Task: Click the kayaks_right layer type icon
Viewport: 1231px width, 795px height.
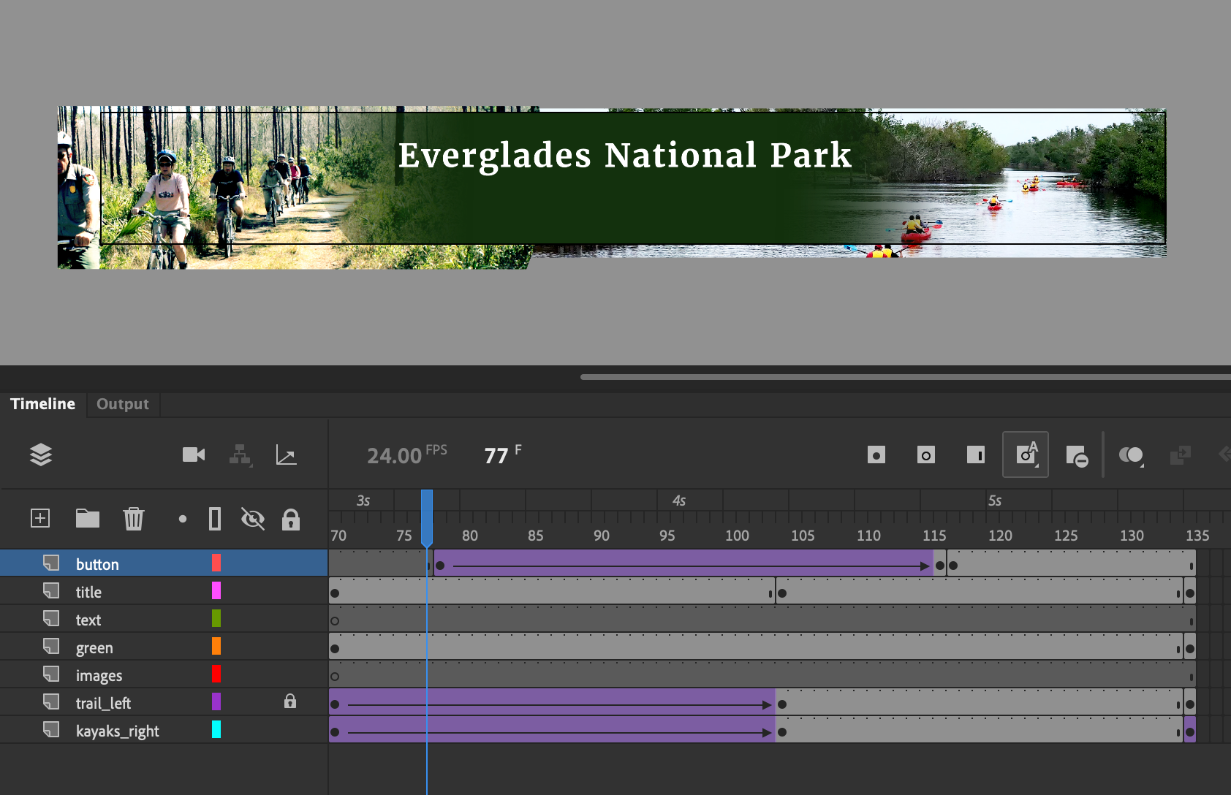Action: pos(51,729)
